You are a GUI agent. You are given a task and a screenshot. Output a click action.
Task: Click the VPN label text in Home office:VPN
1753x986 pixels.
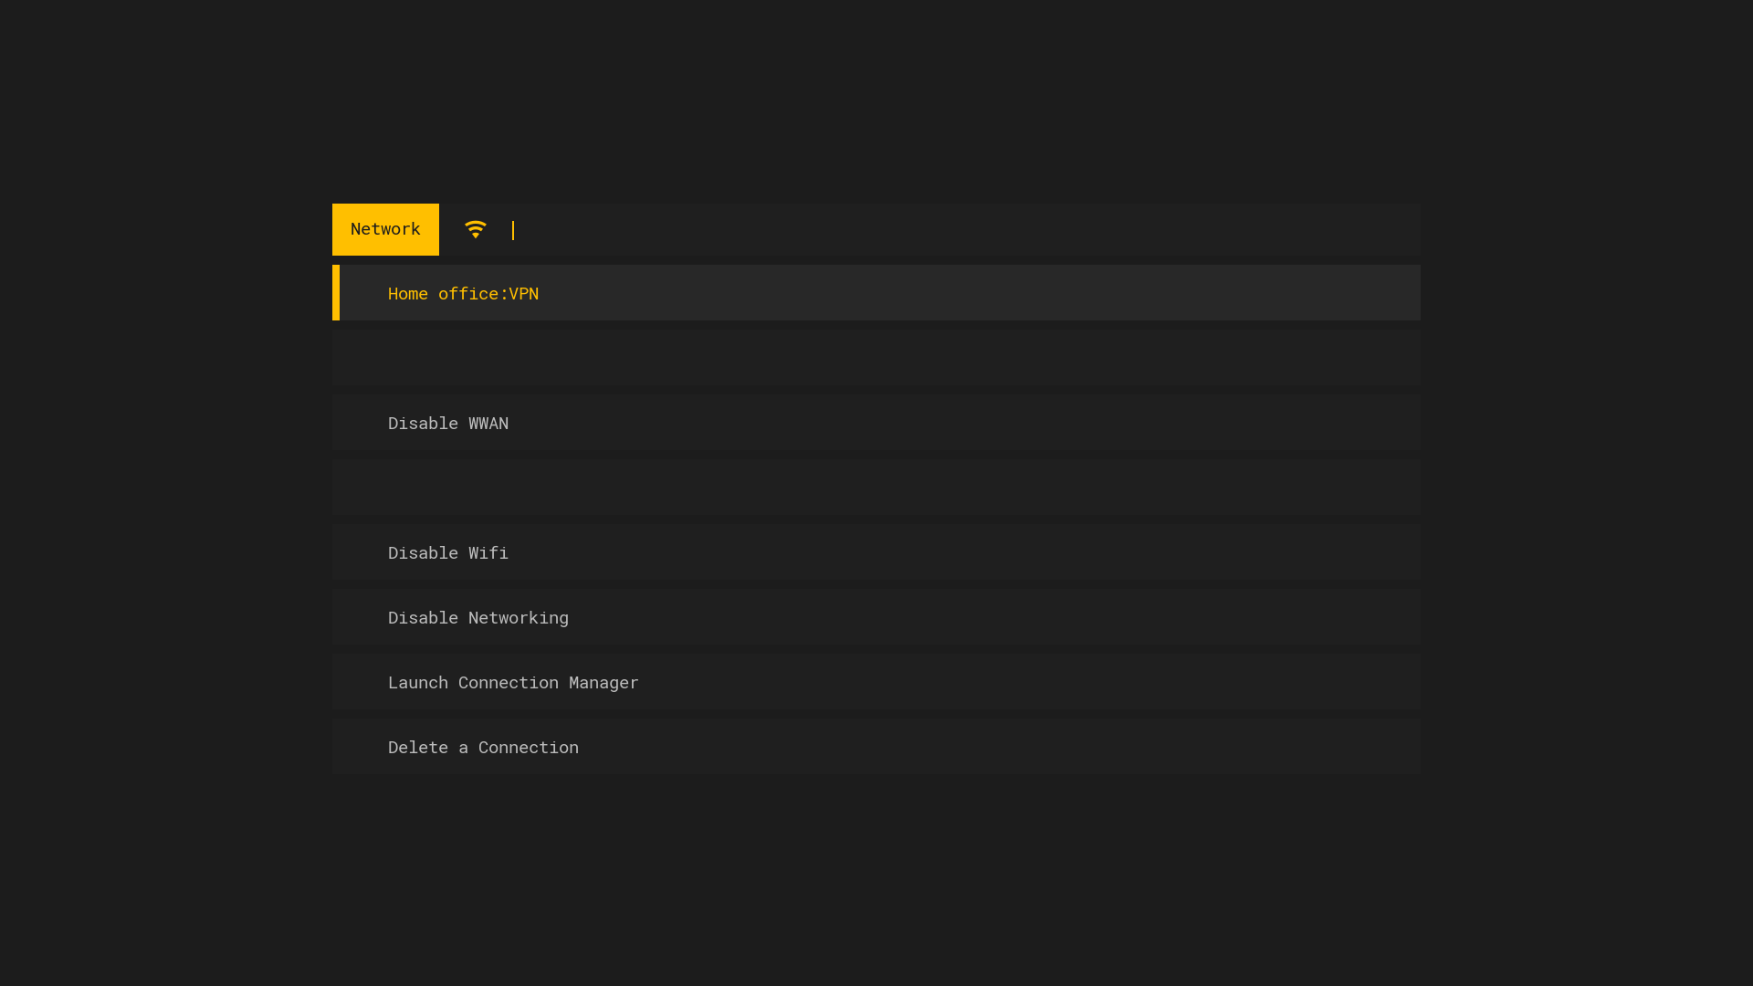coord(525,293)
